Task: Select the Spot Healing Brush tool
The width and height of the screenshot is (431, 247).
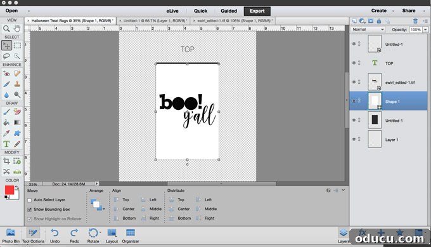Action: tap(17, 74)
